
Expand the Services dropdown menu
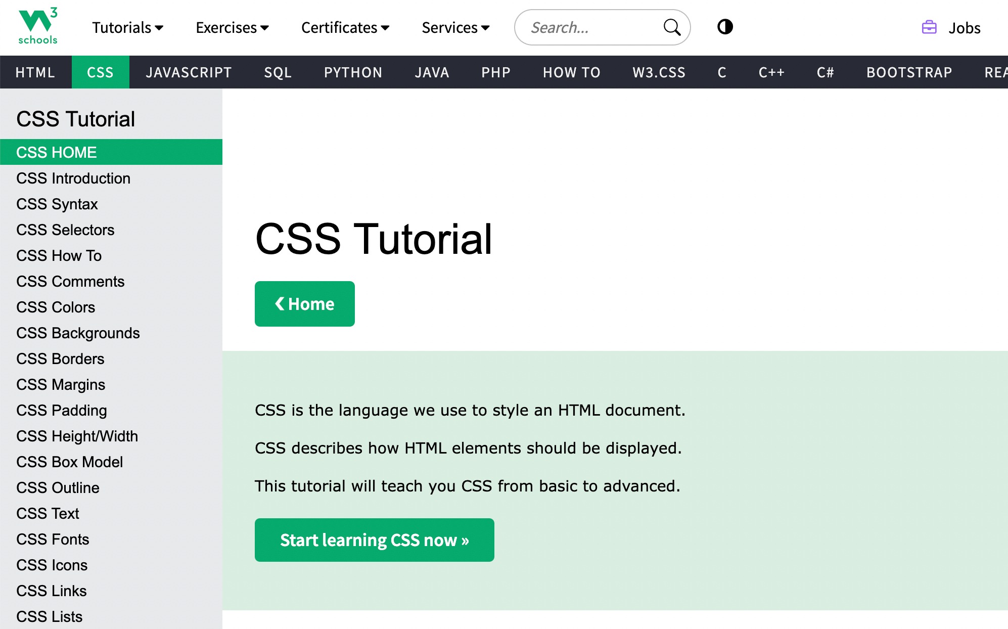coord(455,27)
